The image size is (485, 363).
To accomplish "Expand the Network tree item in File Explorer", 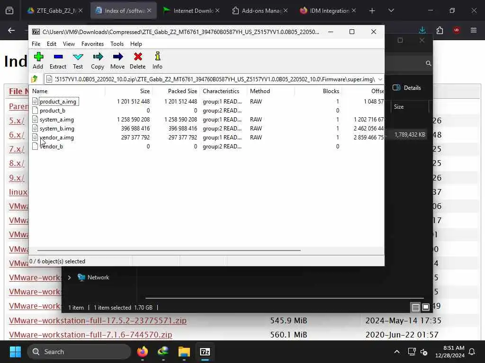I will click(x=69, y=277).
